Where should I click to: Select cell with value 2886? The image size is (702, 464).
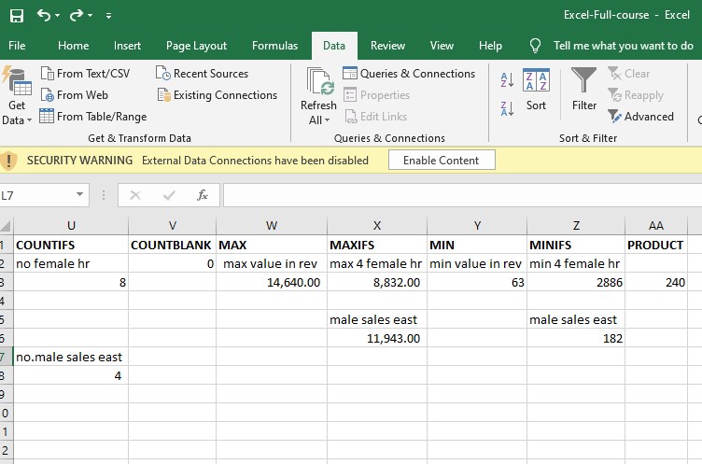pos(576,283)
